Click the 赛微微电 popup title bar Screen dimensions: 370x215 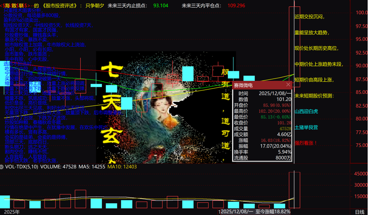(262, 85)
